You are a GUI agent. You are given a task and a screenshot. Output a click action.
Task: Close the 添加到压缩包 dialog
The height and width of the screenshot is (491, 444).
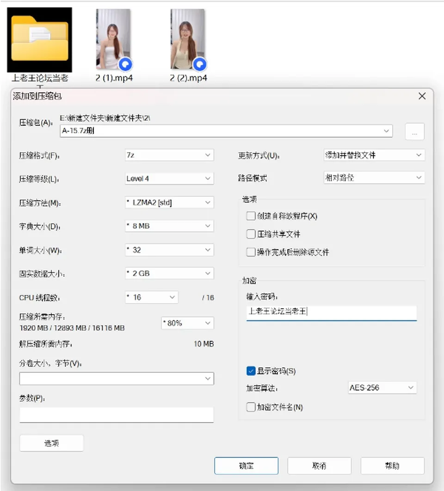(422, 96)
